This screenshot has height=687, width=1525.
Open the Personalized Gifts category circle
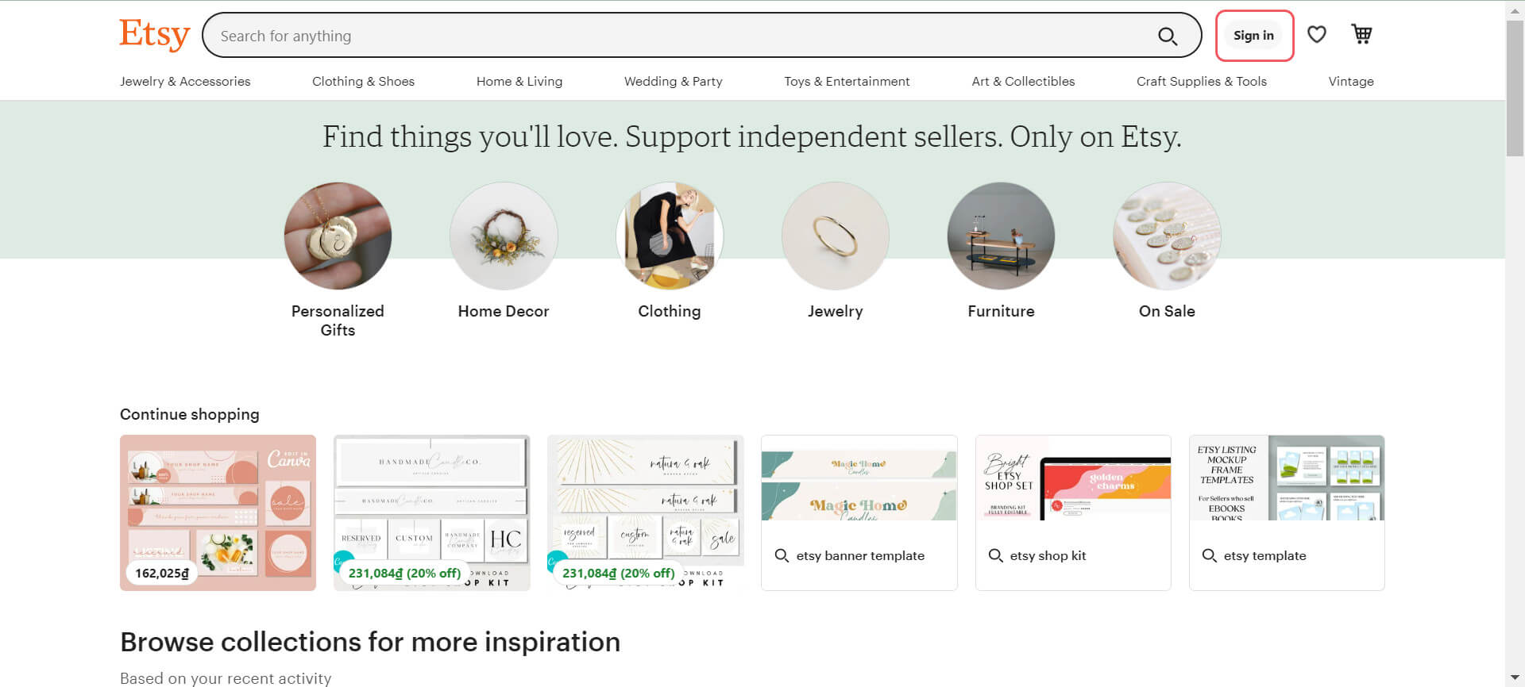click(x=338, y=236)
